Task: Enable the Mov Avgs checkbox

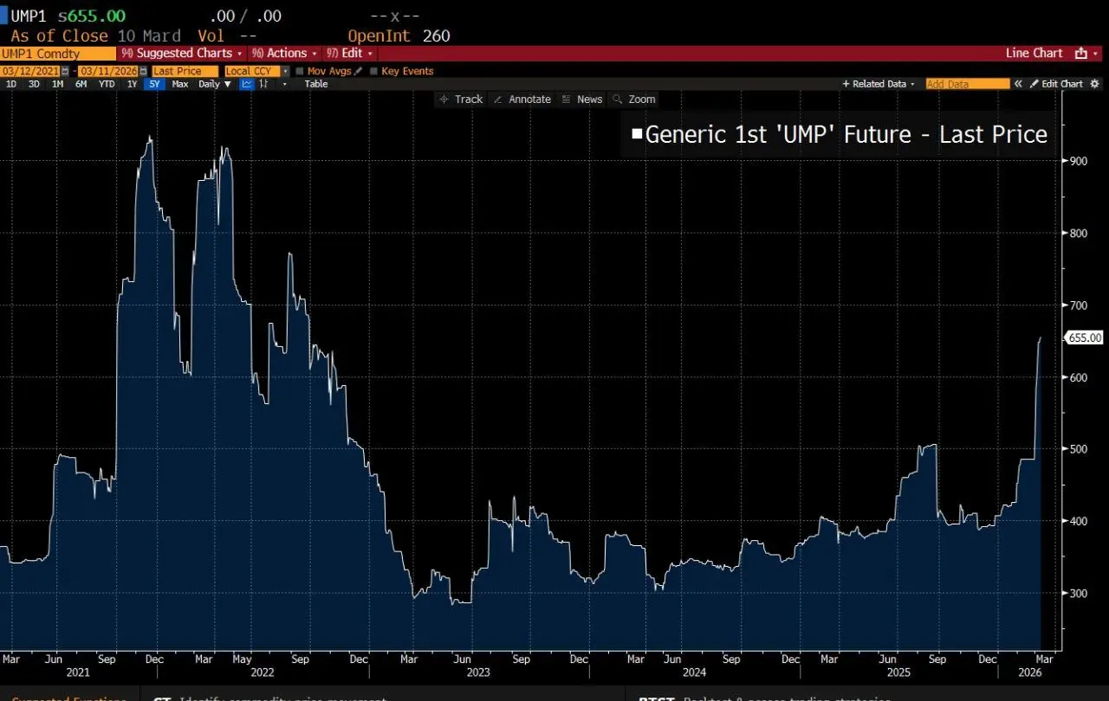Action: [x=300, y=71]
